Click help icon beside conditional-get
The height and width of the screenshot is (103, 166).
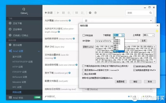(69, 73)
